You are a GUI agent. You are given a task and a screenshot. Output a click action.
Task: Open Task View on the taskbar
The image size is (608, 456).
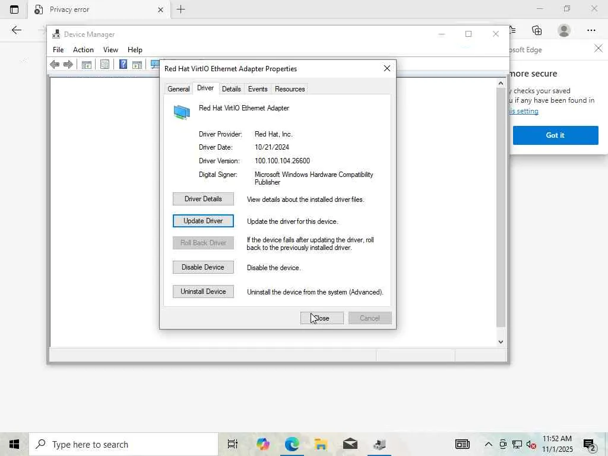[233, 444]
